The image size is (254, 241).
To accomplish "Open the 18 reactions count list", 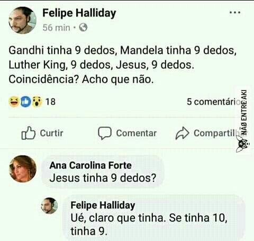I will 50,102.
